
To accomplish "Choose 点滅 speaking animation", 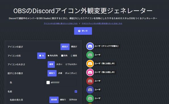I will click(60, 73).
